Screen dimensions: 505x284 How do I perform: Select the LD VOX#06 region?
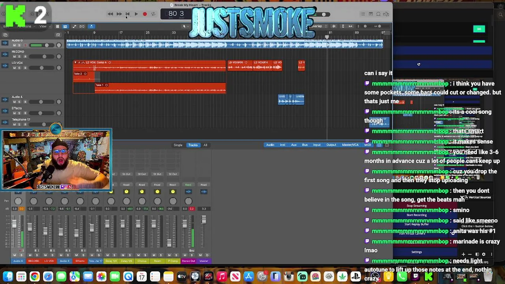click(x=239, y=65)
